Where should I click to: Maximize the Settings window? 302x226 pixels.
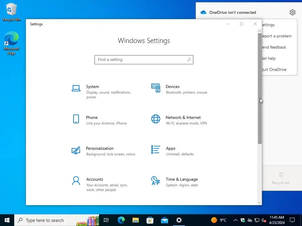point(242,24)
